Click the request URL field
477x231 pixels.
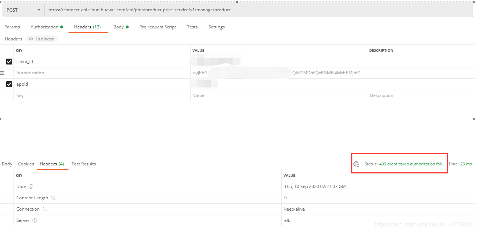(259, 10)
